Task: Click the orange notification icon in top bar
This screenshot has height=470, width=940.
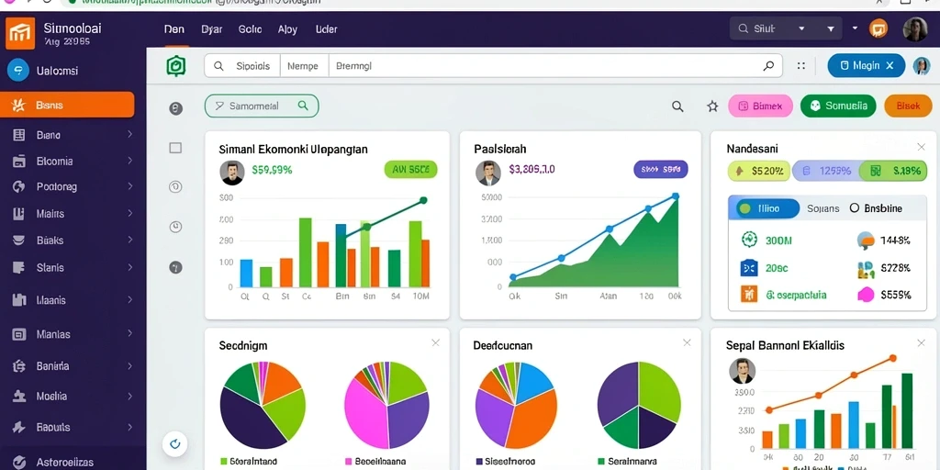Action: (x=878, y=28)
